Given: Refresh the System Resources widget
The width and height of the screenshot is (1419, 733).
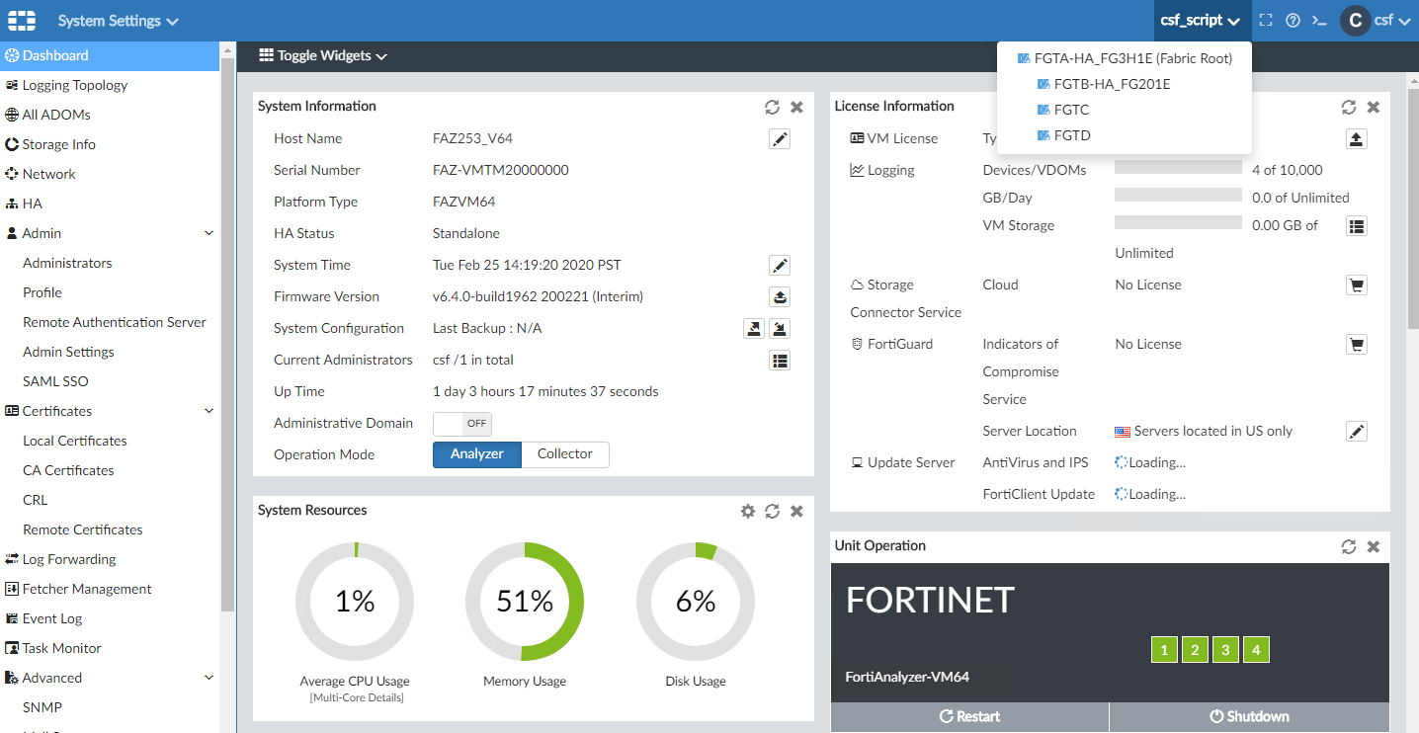Looking at the screenshot, I should (772, 511).
